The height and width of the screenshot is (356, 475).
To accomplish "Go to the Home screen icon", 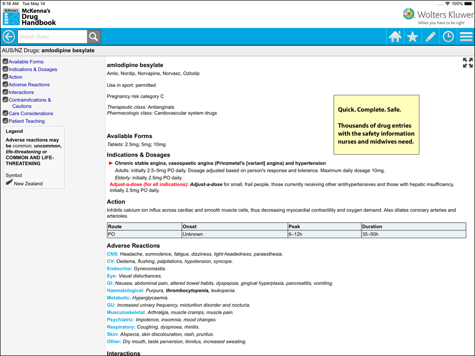I will point(395,37).
